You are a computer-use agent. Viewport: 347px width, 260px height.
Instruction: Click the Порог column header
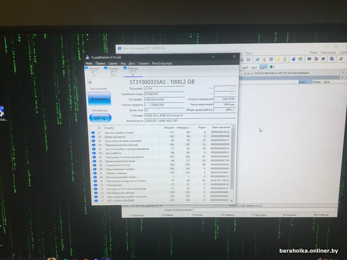pyautogui.click(x=202, y=127)
